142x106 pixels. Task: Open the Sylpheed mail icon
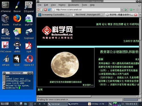tap(29, 34)
